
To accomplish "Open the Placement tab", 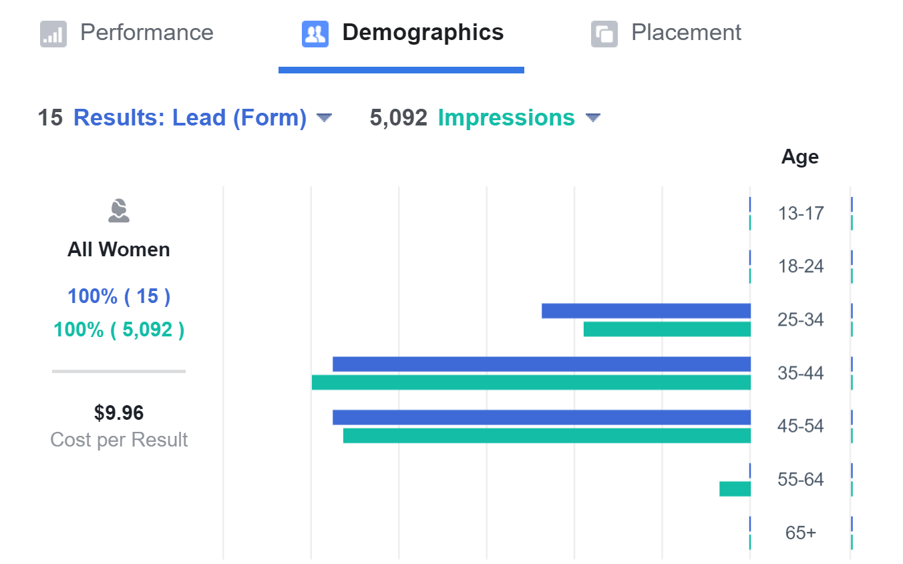I will [x=686, y=32].
